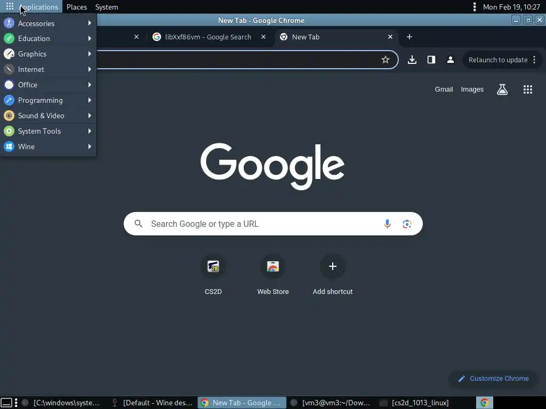546x409 pixels.
Task: Expand the arrow beside System Tools
Action: [x=90, y=131]
